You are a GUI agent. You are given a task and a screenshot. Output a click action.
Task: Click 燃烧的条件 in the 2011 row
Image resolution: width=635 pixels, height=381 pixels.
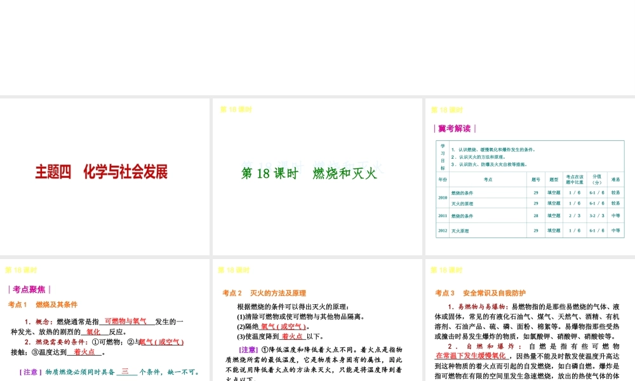(x=462, y=216)
